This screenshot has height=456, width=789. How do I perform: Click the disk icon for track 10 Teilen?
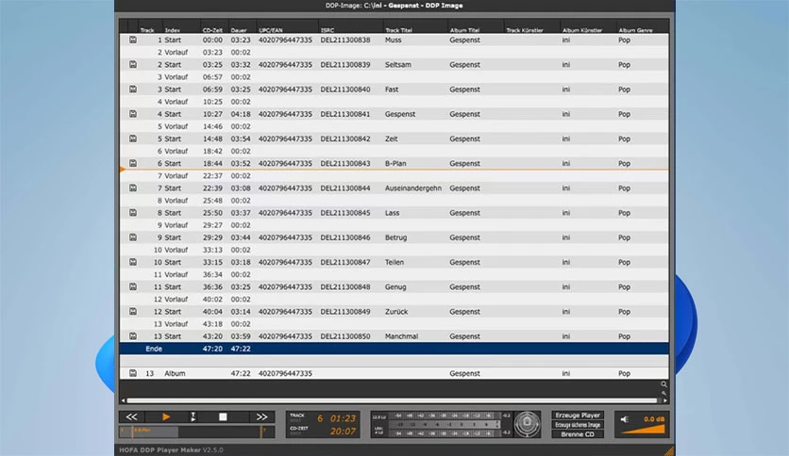tap(133, 262)
